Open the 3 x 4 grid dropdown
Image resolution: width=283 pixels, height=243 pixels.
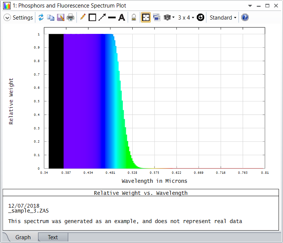tap(186, 17)
